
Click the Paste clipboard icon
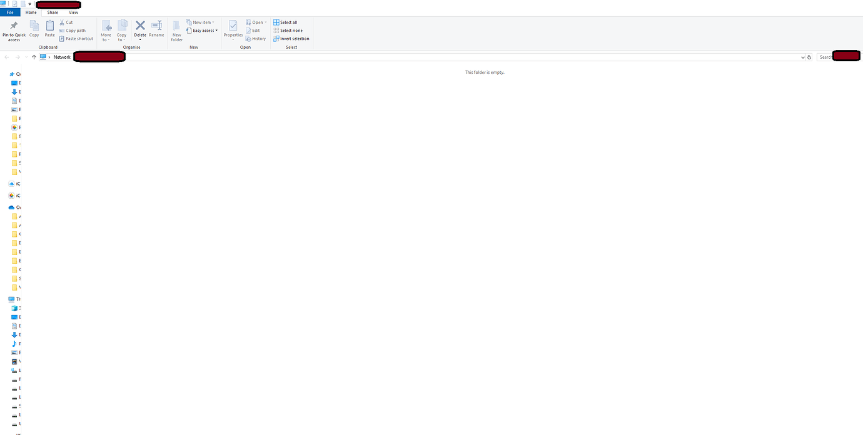tap(49, 26)
